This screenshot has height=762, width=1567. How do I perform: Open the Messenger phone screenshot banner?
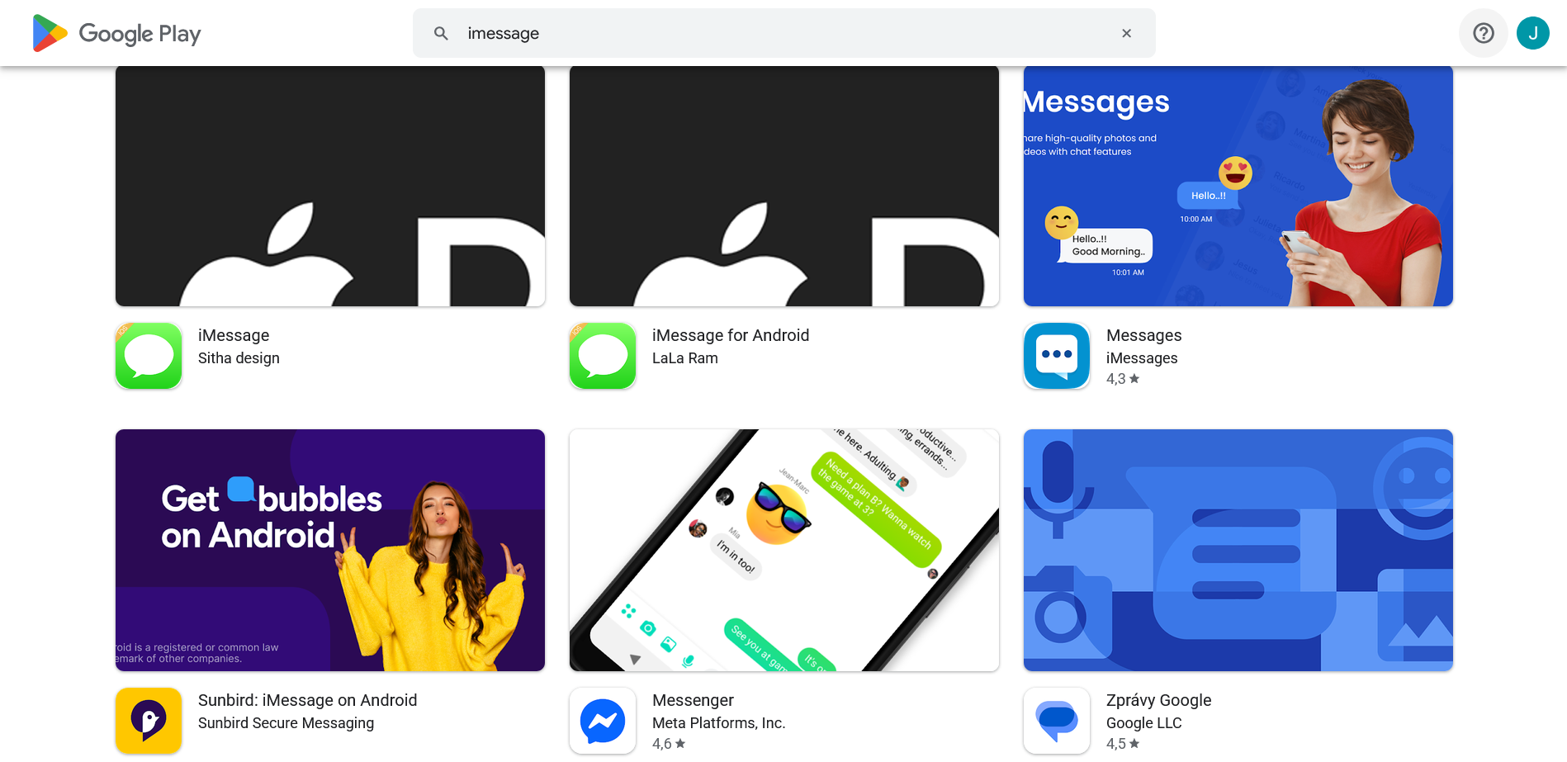784,550
